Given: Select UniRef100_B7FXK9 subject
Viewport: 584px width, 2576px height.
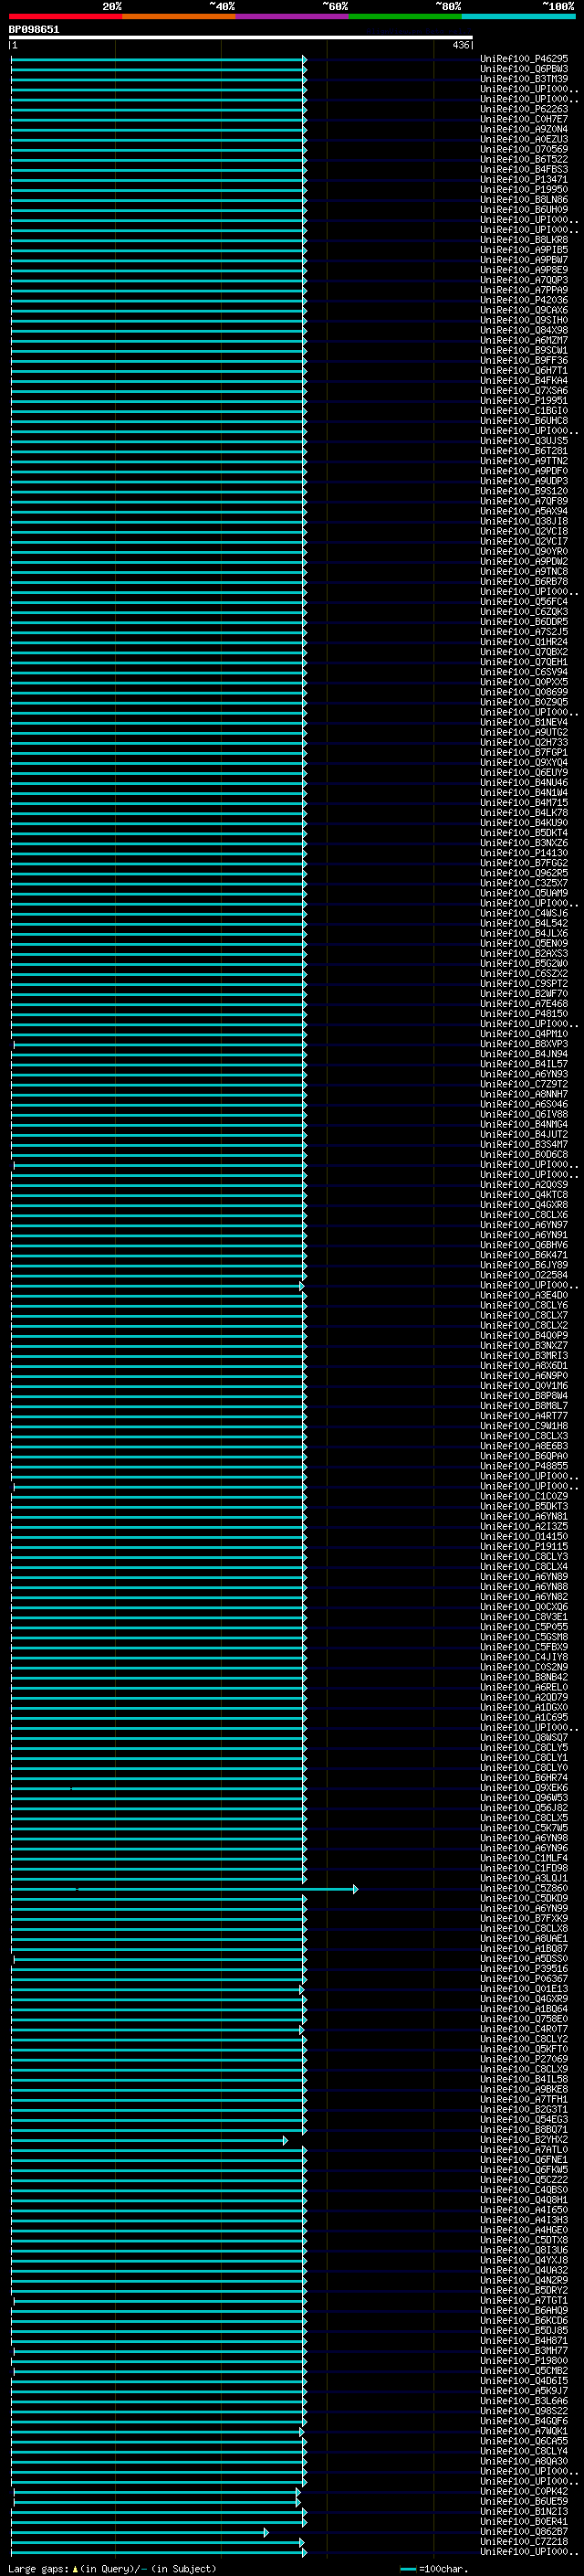Looking at the screenshot, I should pos(524,1918).
